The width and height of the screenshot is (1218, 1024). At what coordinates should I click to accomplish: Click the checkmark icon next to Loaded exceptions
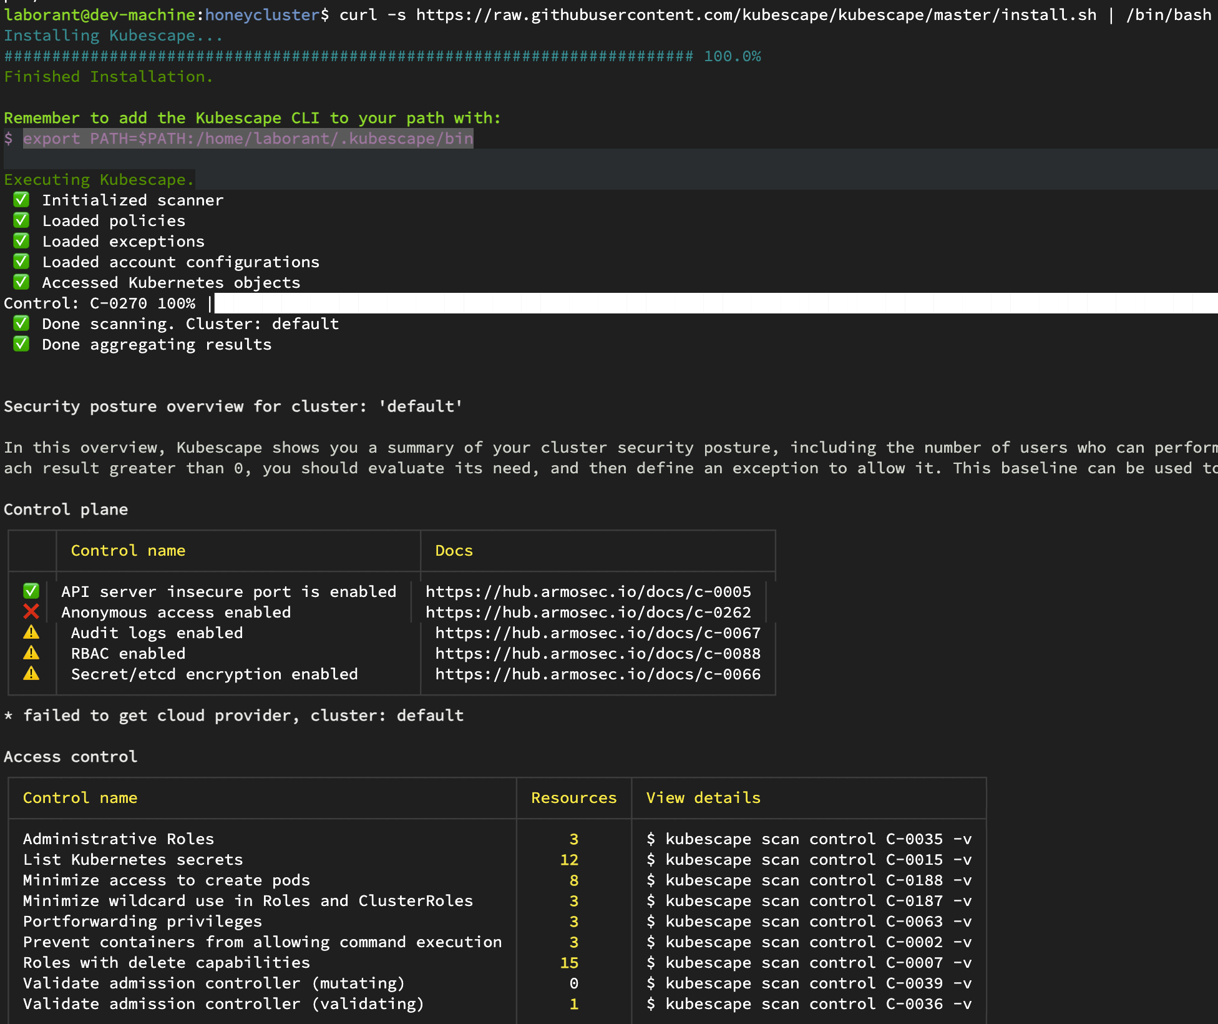pos(21,241)
